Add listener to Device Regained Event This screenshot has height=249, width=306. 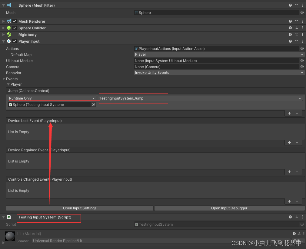click(289, 172)
